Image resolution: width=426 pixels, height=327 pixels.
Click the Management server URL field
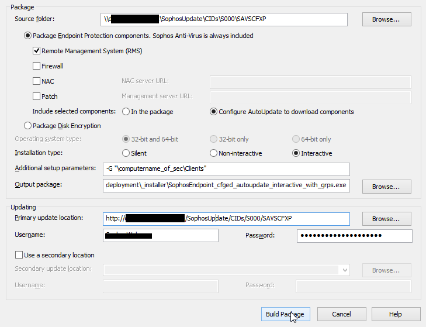310,97
